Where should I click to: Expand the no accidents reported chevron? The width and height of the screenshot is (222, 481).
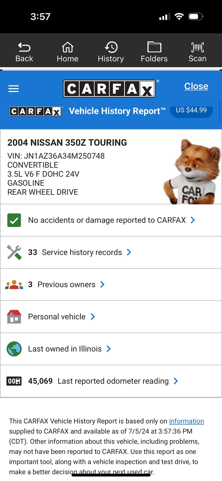pos(193,220)
